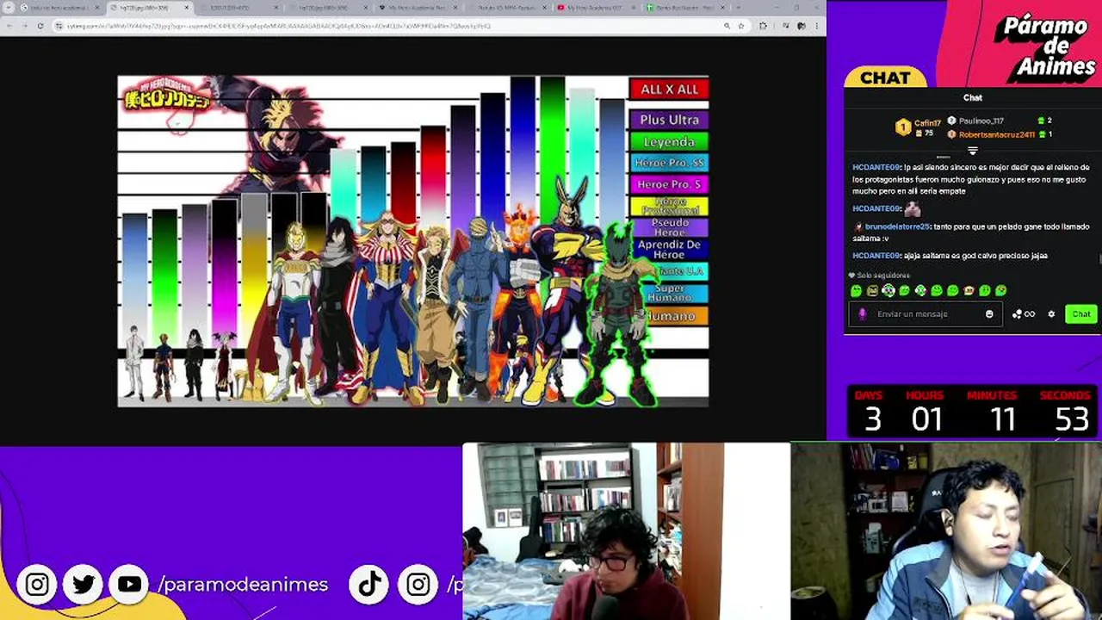Click the first Instagram icon in the social banner
This screenshot has height=620, width=1102.
coord(37,585)
